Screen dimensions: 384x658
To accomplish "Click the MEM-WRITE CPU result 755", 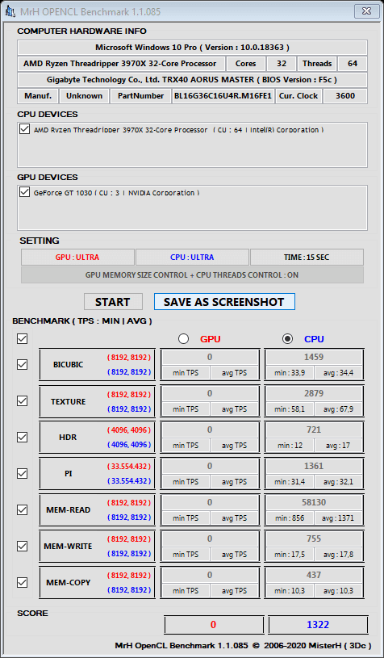I will tap(314, 539).
